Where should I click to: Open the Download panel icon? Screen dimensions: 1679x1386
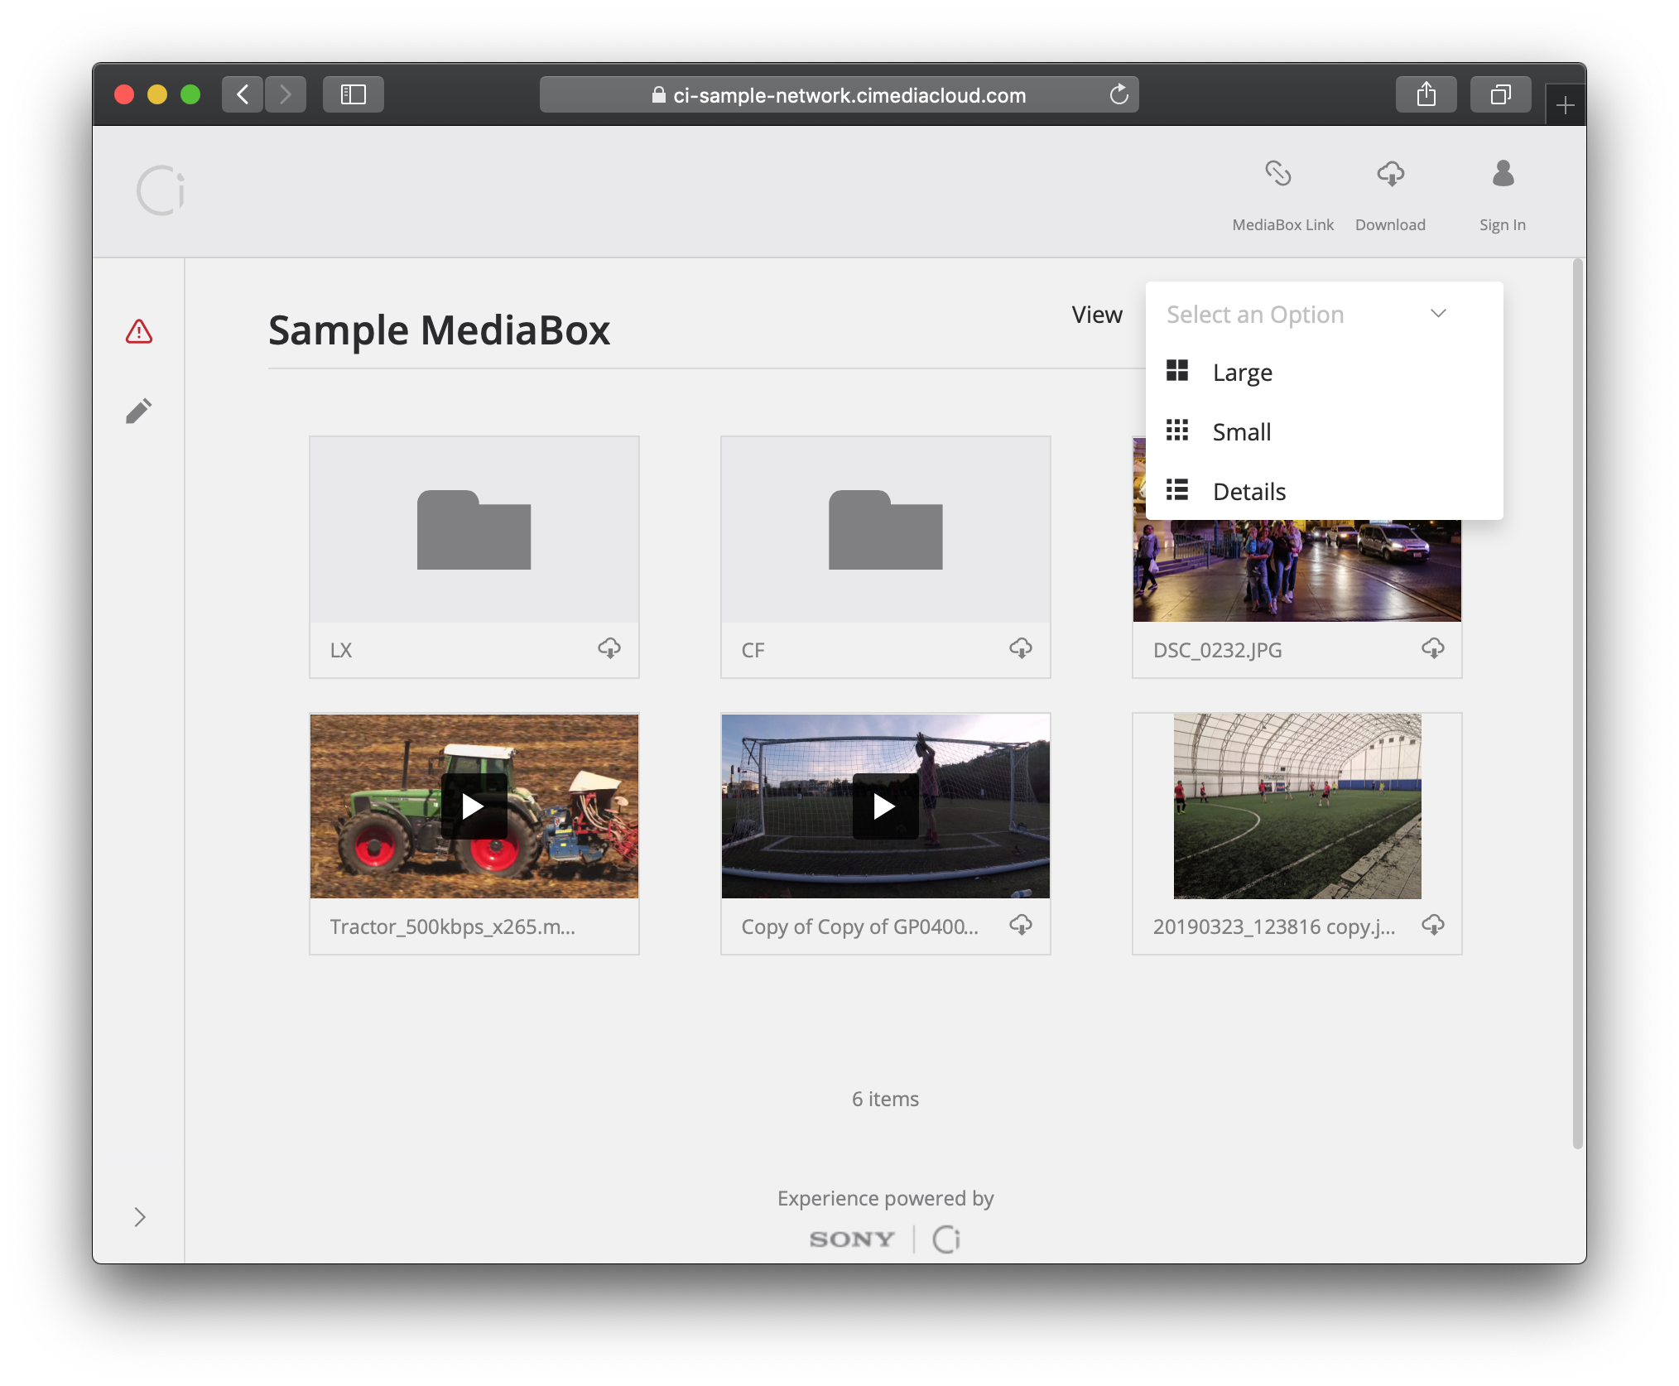click(x=1390, y=175)
